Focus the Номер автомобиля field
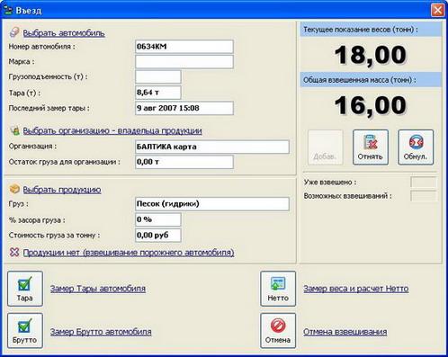Image resolution: width=448 pixels, height=357 pixels. point(184,47)
